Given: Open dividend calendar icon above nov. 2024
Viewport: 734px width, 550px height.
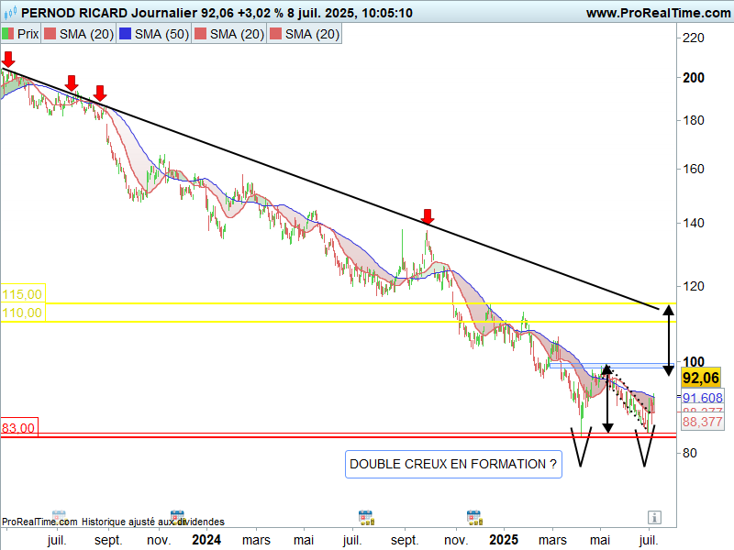Looking at the screenshot, I should click(x=474, y=518).
